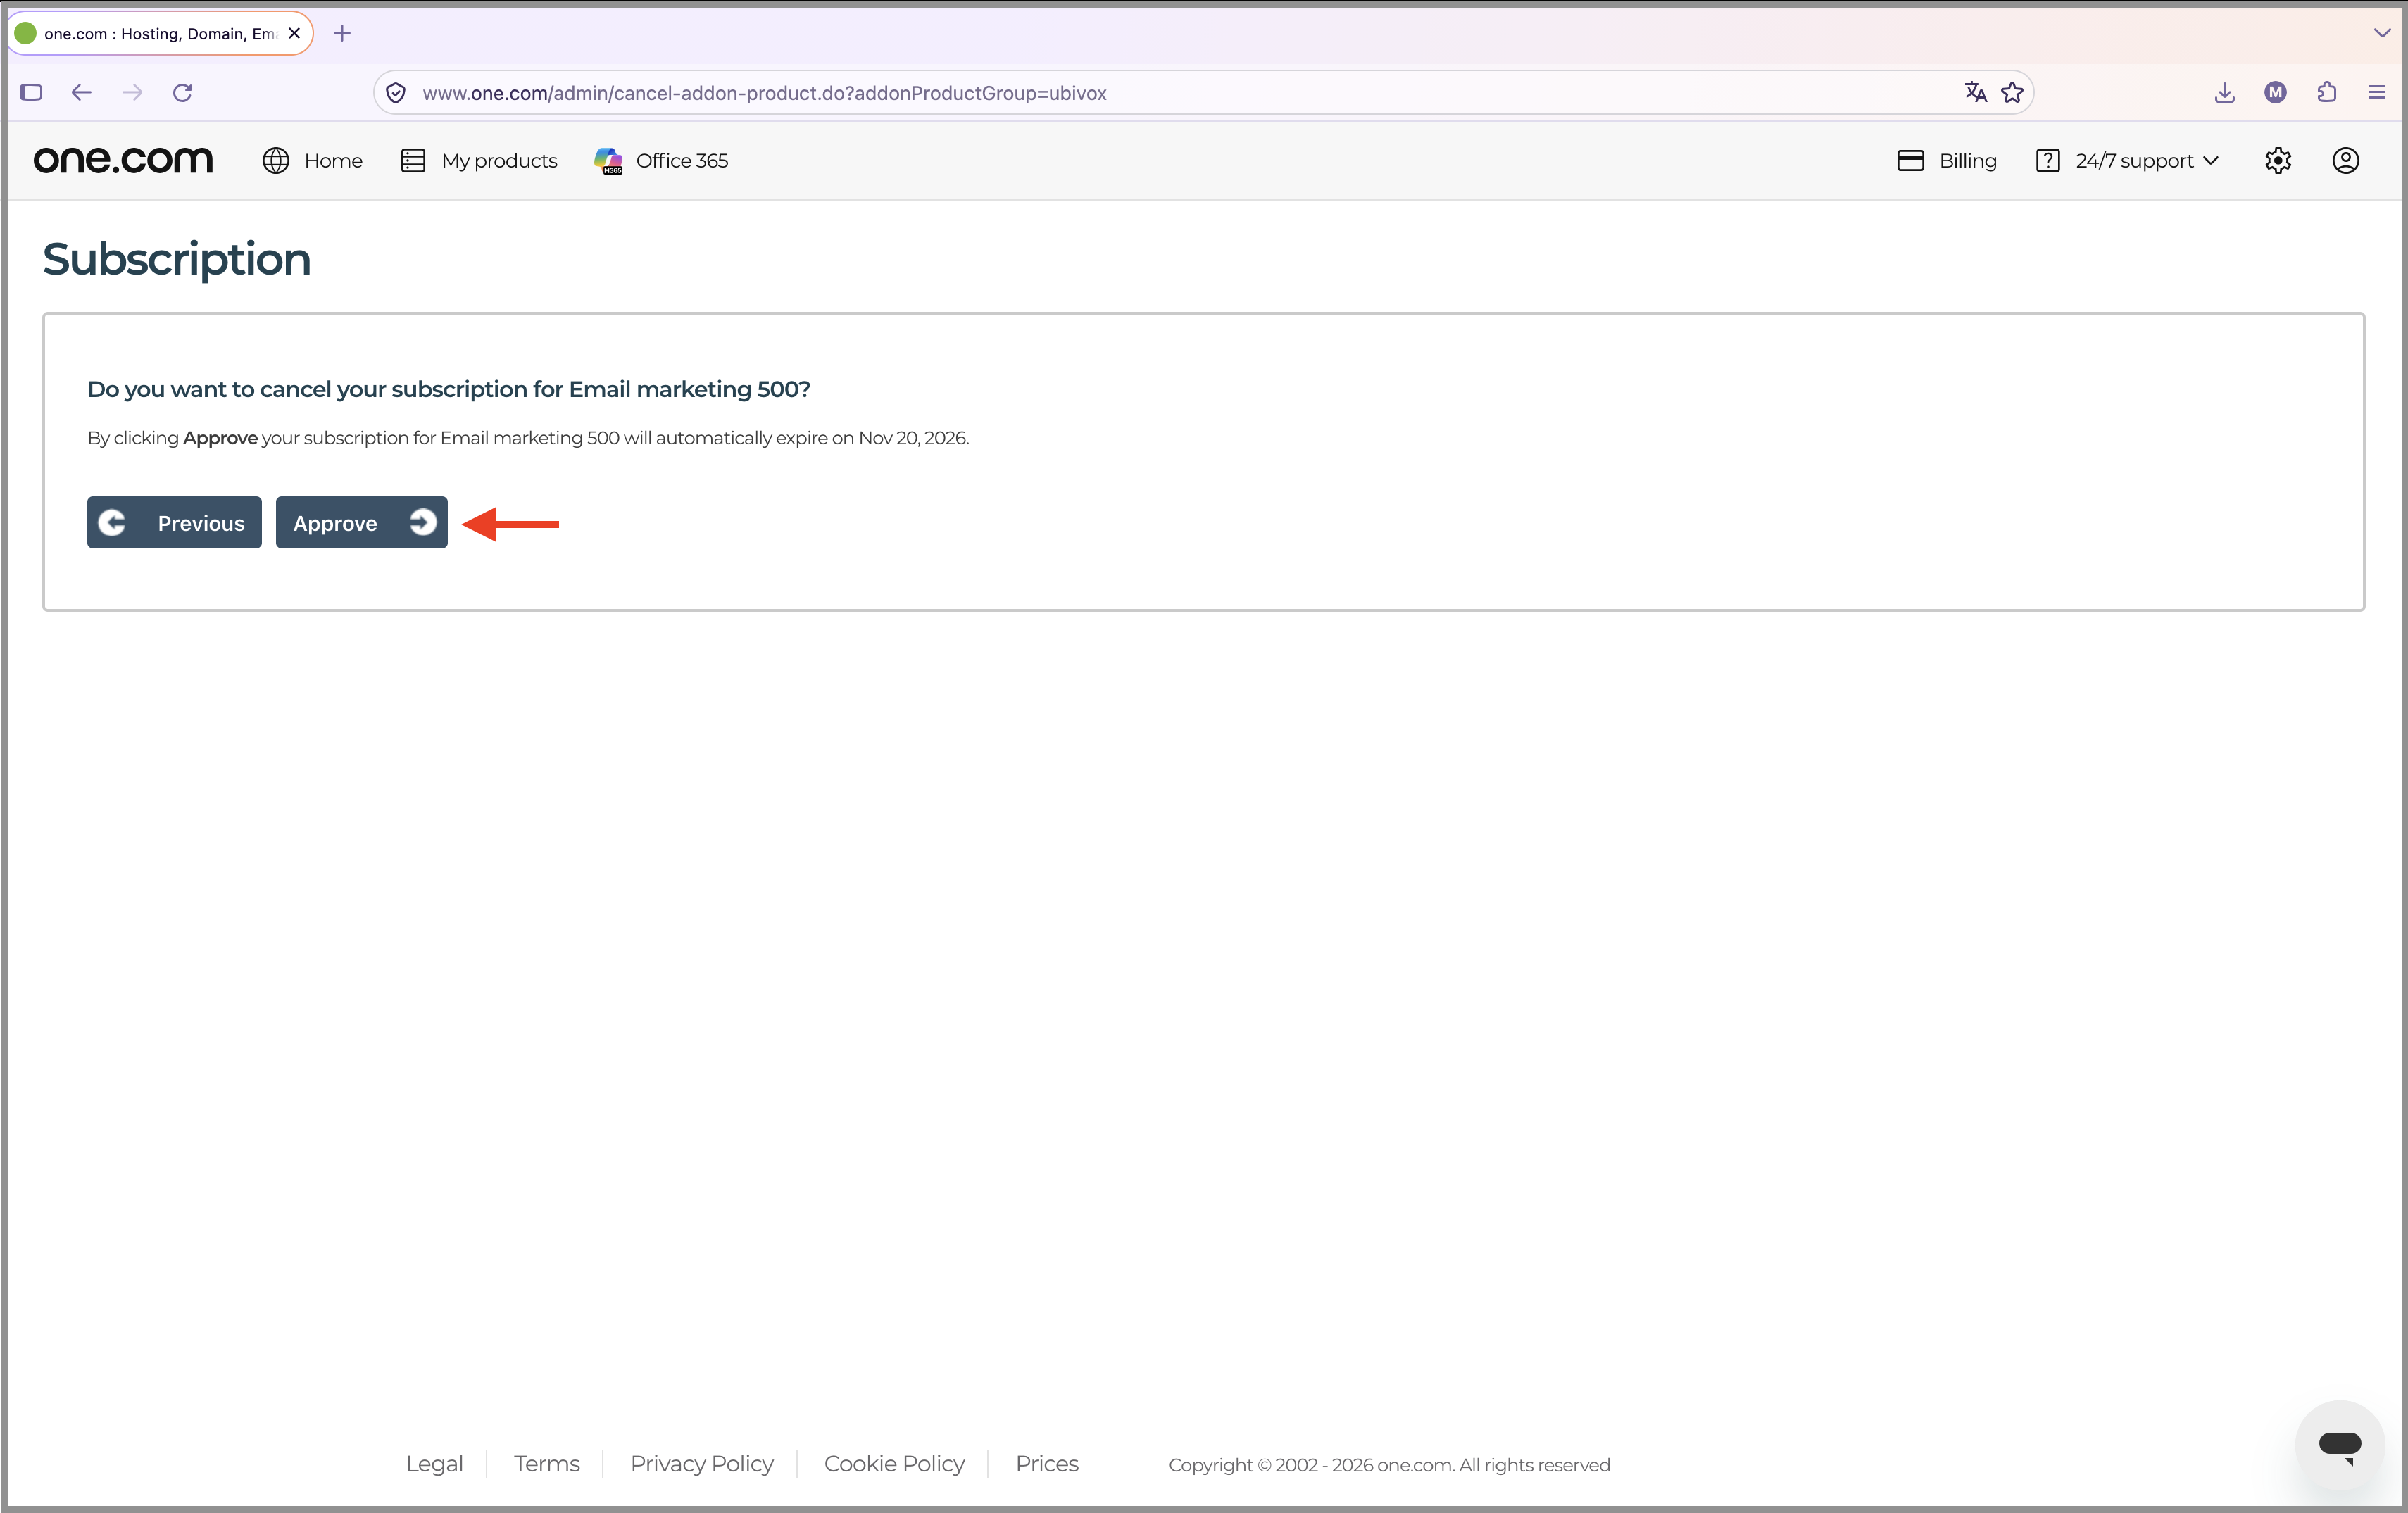Open the Cookie Policy link

(x=894, y=1463)
